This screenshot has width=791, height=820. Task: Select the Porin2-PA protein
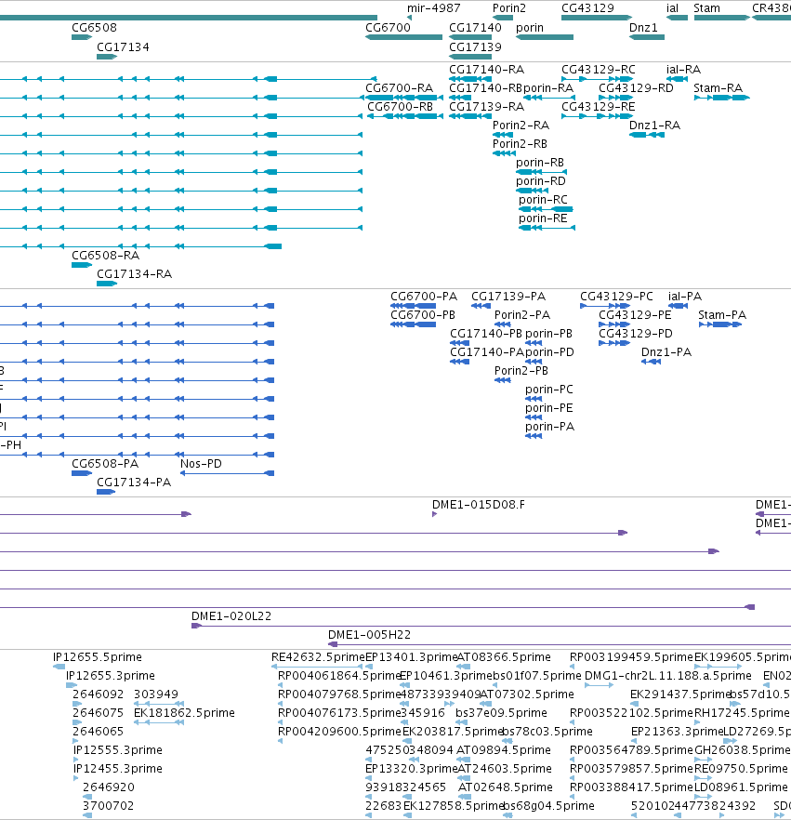(503, 324)
